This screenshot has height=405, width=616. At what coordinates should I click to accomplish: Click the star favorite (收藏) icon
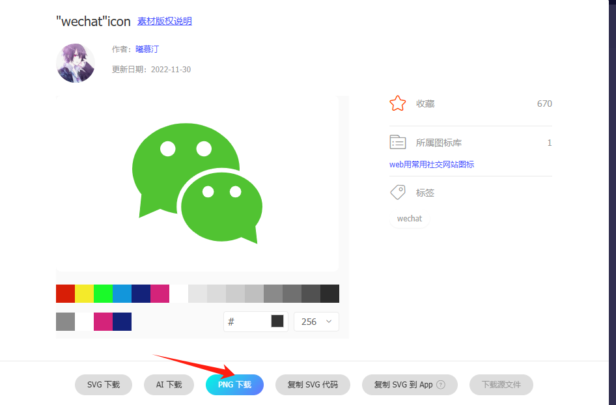[397, 104]
